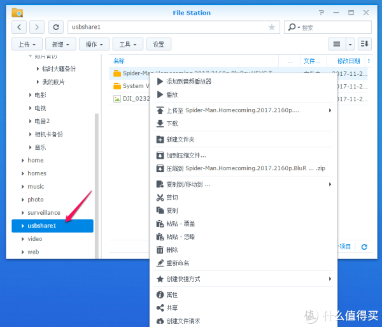Viewport: 382px width, 327px height.
Task: Expand the 相机卡备份 folder
Action: [x=31, y=134]
